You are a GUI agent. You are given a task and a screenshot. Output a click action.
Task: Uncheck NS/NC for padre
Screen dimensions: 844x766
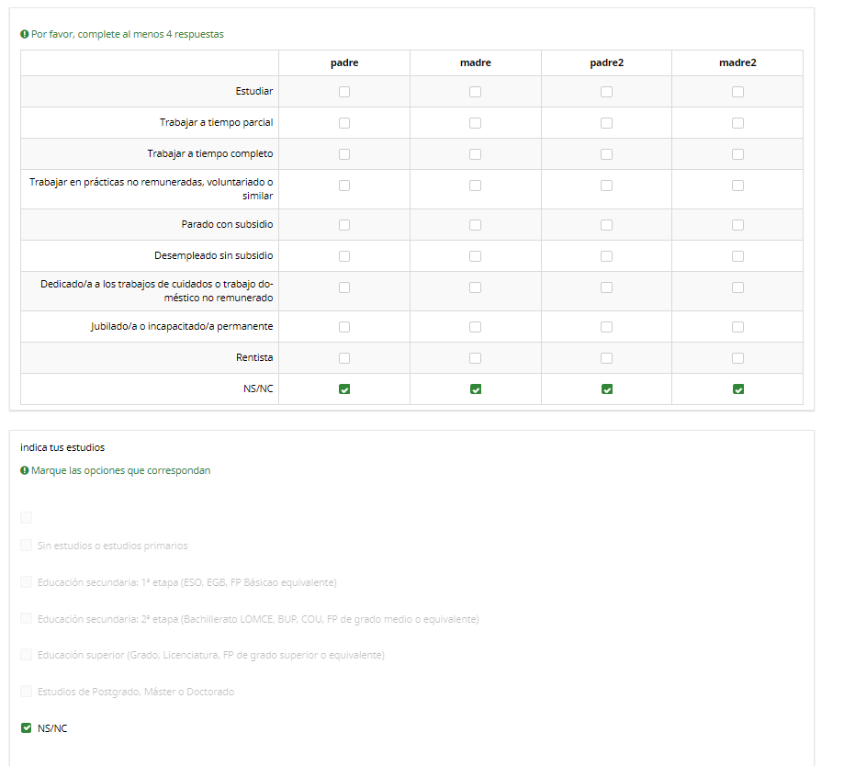pos(344,389)
